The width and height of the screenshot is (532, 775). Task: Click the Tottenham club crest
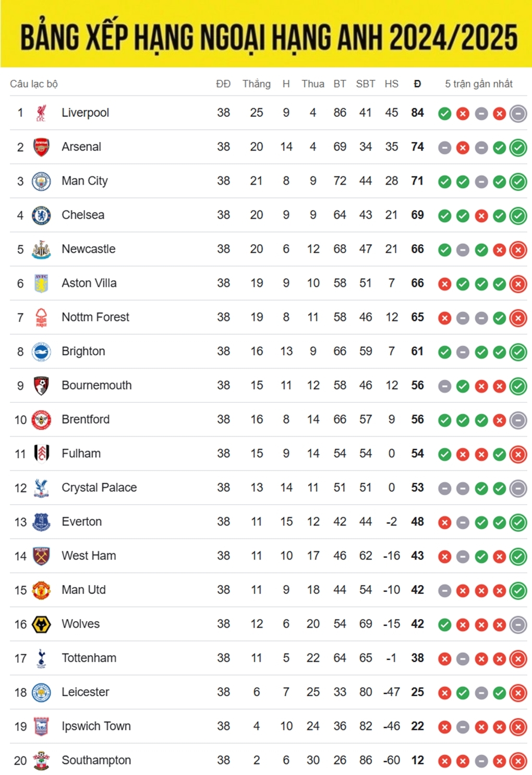coord(41,658)
